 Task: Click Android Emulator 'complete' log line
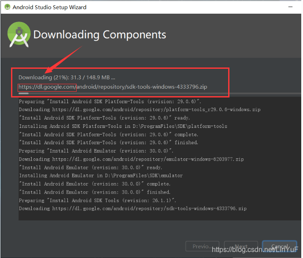click(x=95, y=184)
